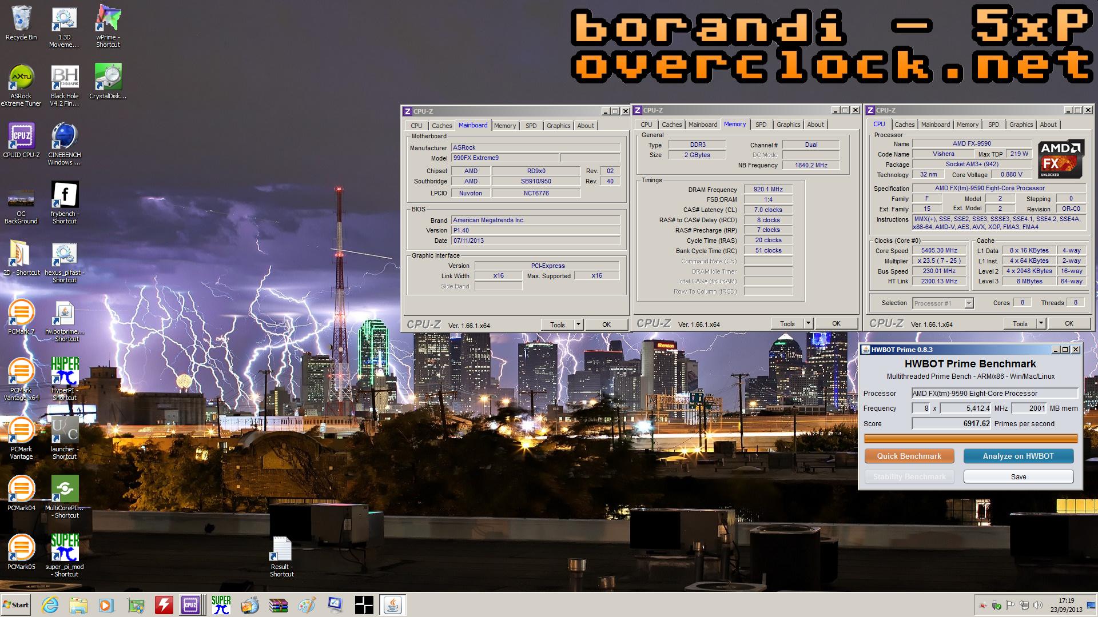Click the Multiplier value x 23.5

click(939, 261)
